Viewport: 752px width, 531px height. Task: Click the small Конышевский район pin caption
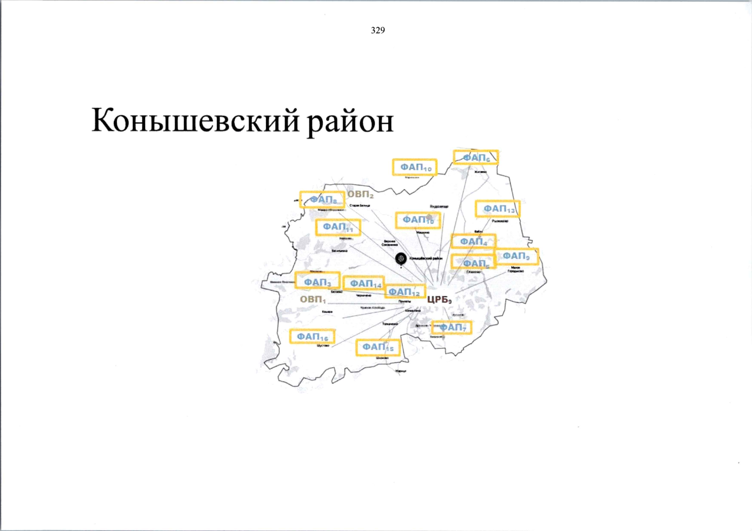[x=426, y=258]
